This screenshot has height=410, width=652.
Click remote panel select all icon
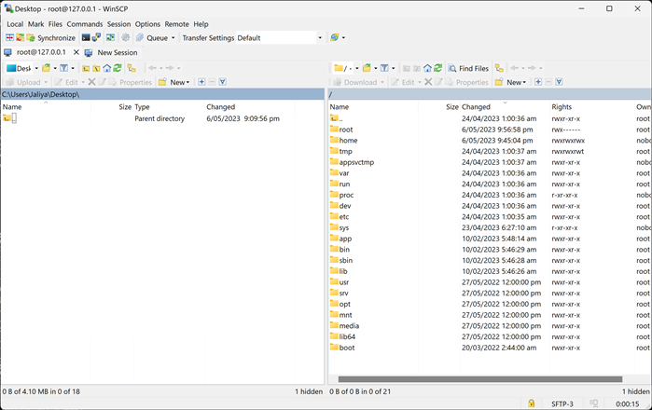(560, 82)
